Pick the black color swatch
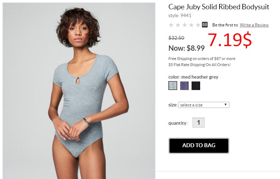Viewport: 280px width, 179px height. pyautogui.click(x=196, y=85)
